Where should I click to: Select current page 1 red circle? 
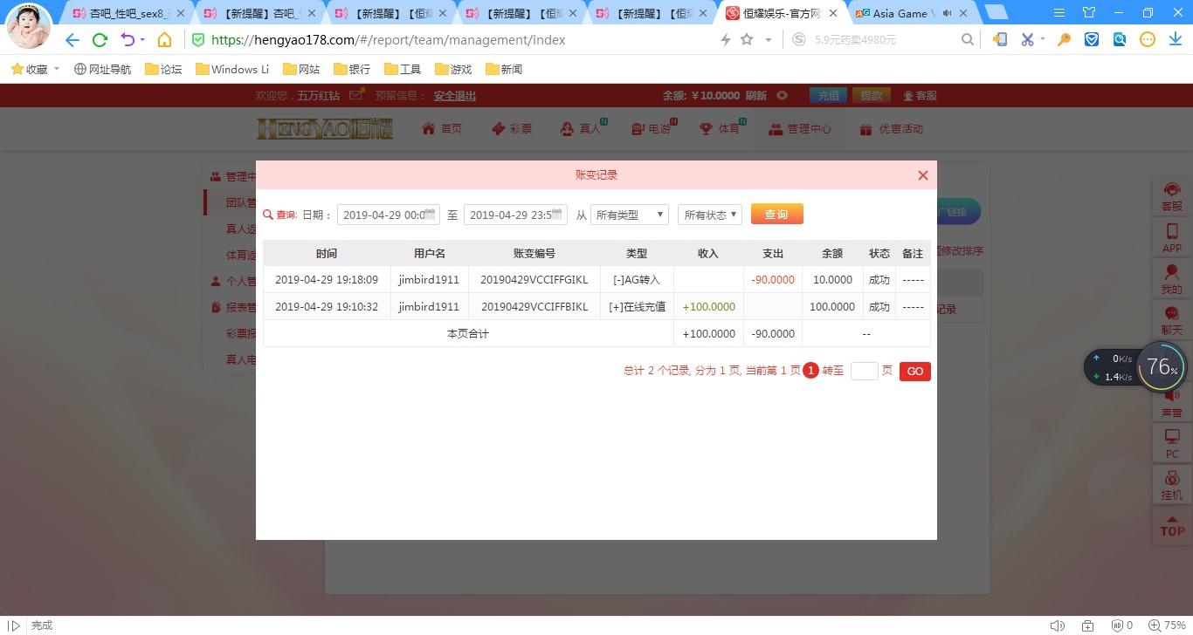pos(810,371)
